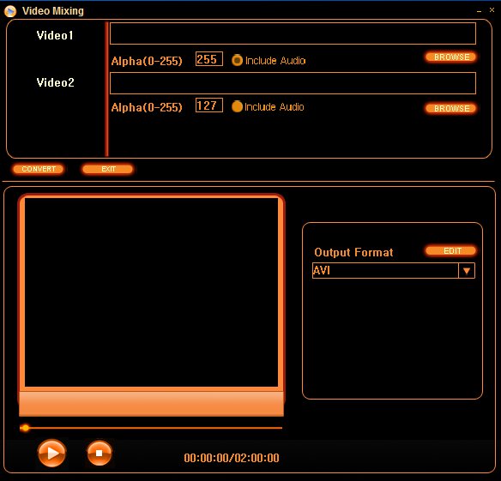Click the Output Format label

tap(353, 252)
